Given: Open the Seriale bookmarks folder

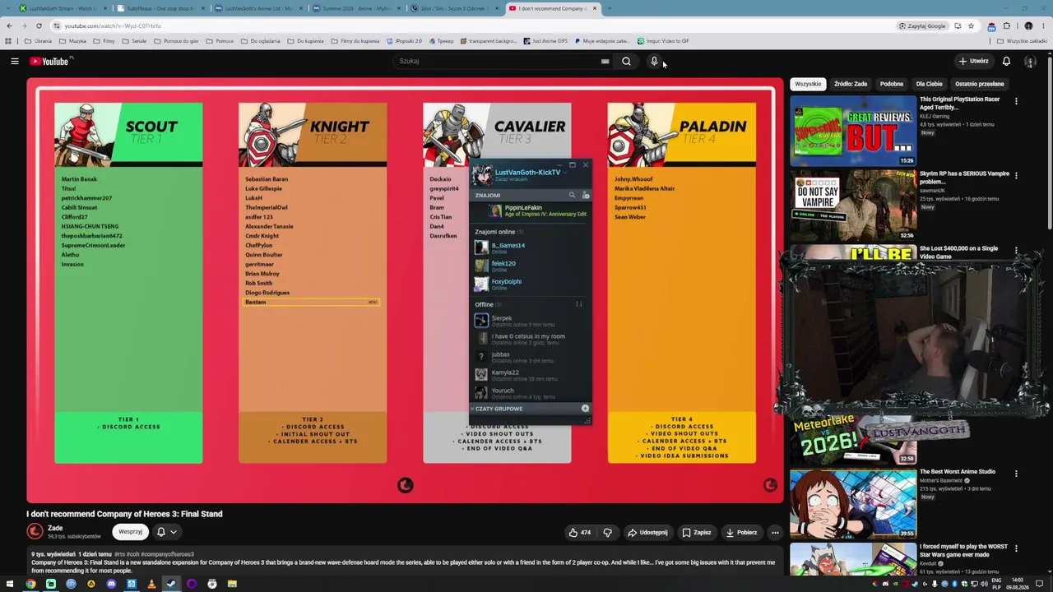Looking at the screenshot, I should click(134, 41).
